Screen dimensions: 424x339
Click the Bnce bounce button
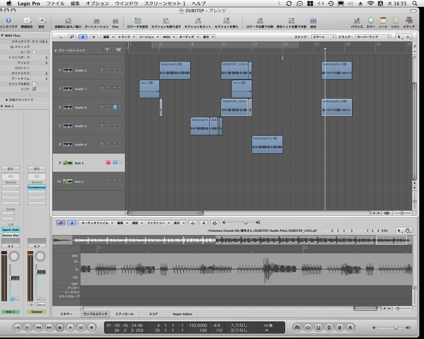coord(41,305)
